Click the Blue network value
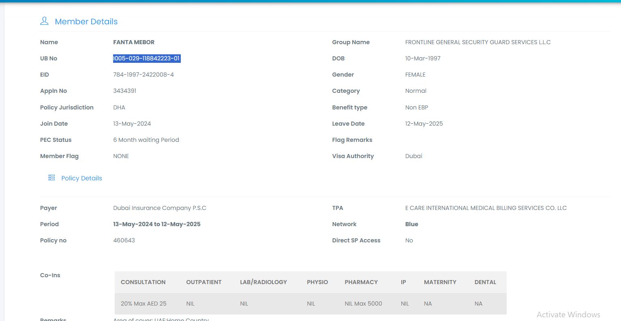This screenshot has width=621, height=321. (x=411, y=224)
